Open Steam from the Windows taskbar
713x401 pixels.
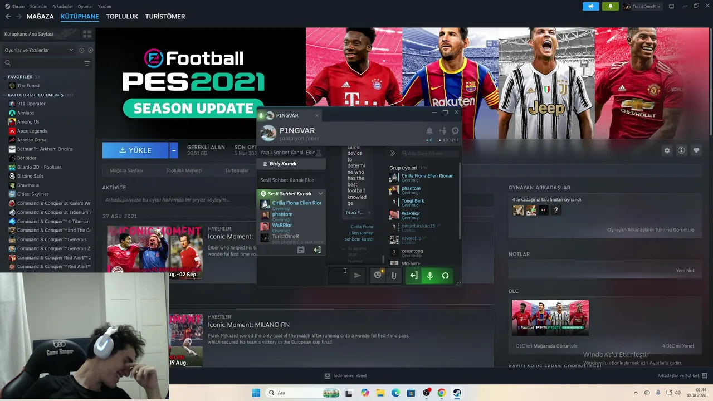pos(457,393)
